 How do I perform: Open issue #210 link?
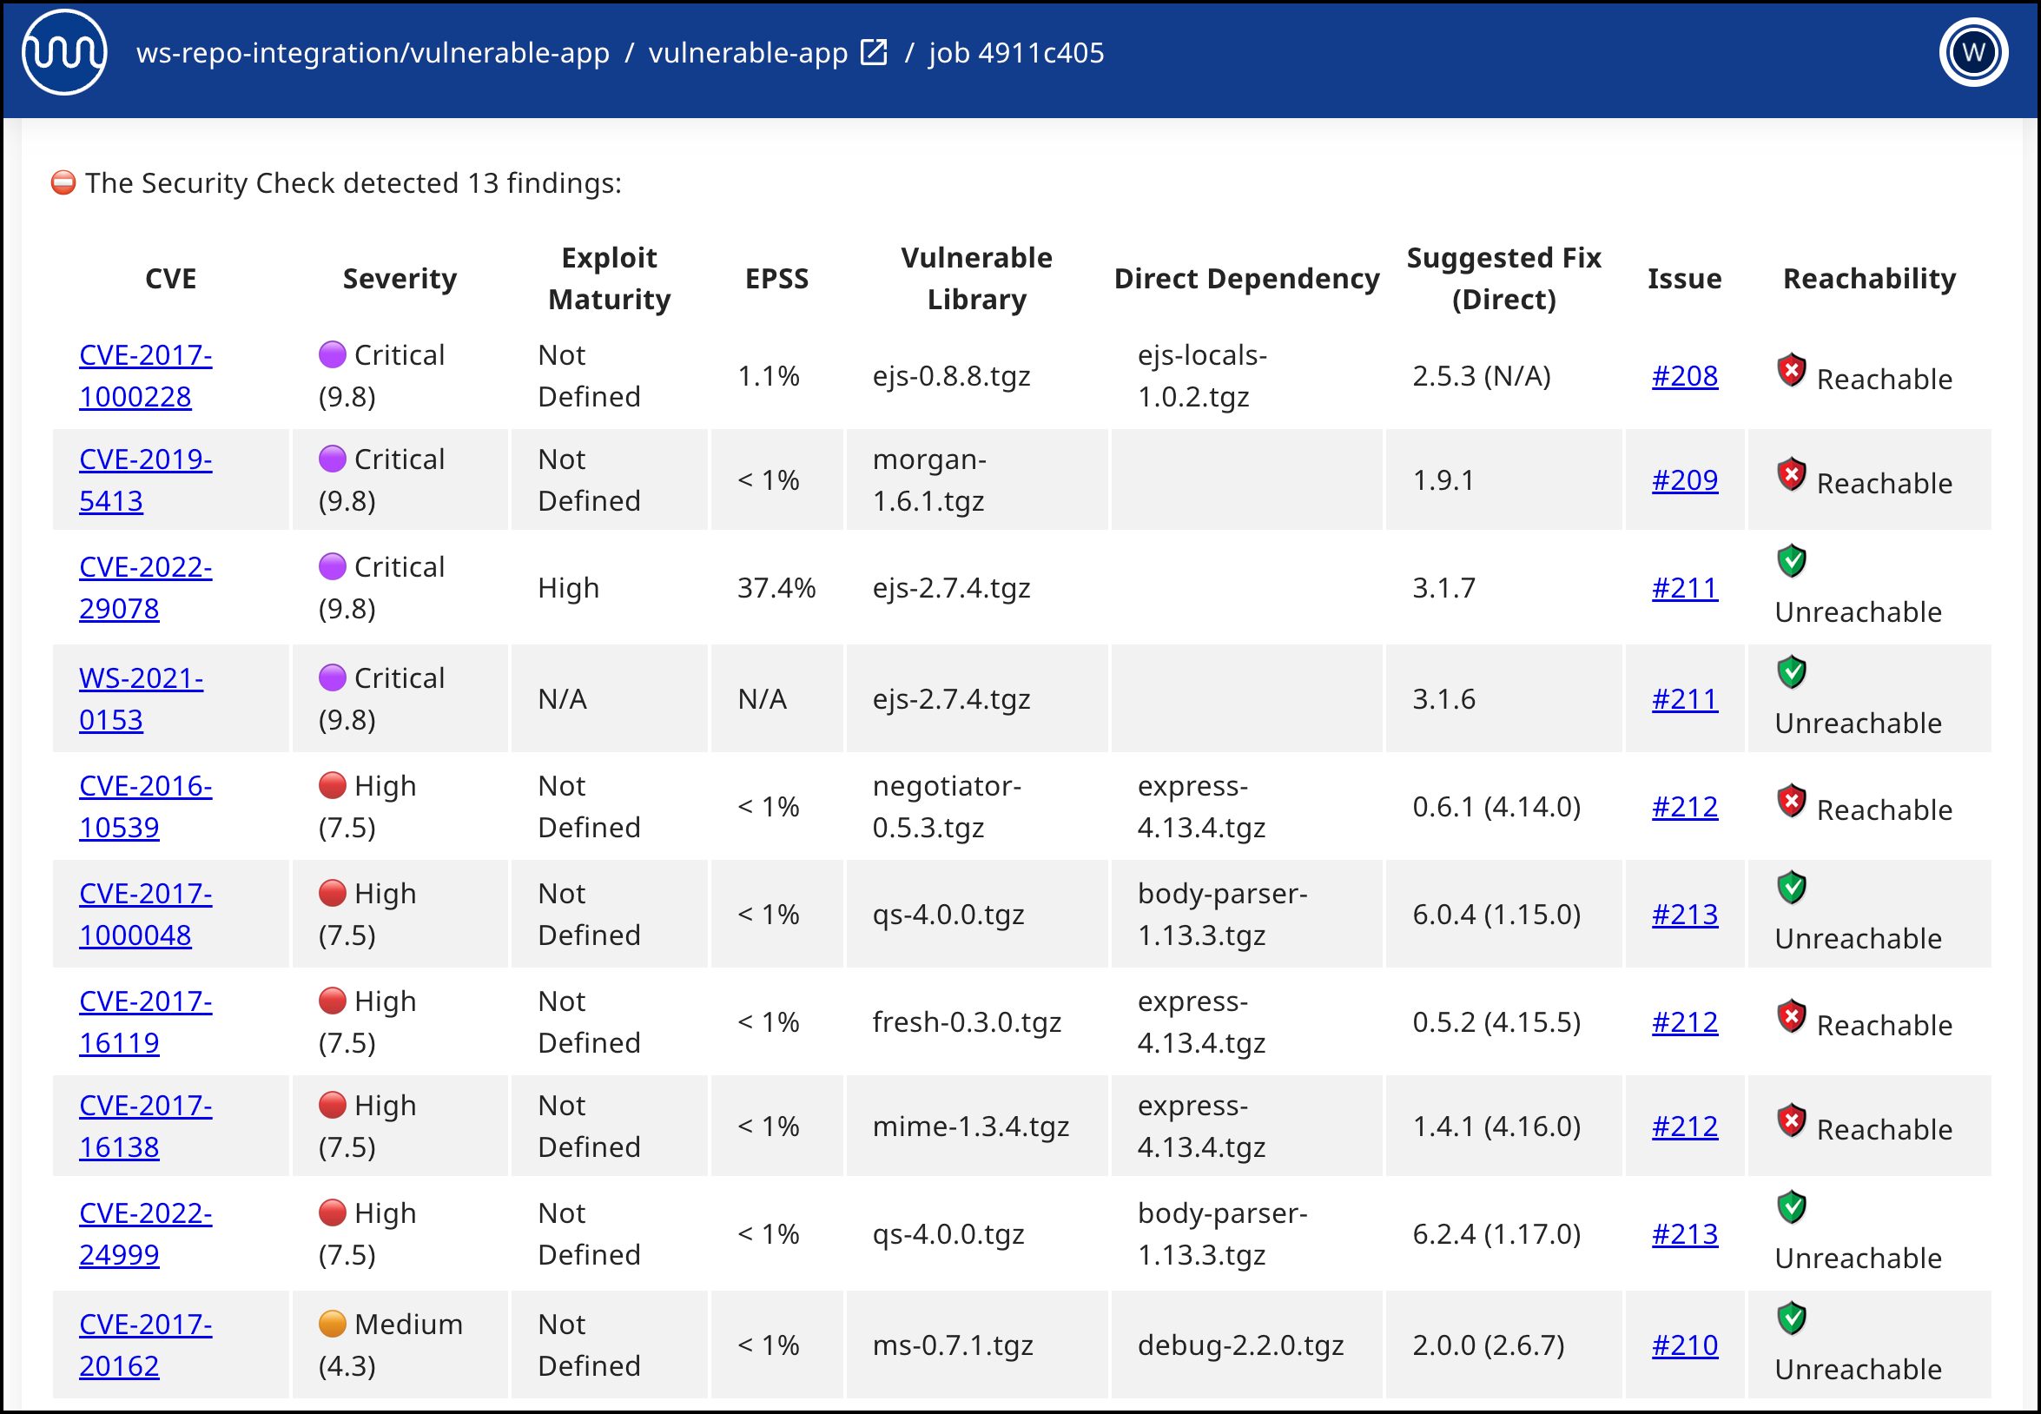[x=1684, y=1345]
